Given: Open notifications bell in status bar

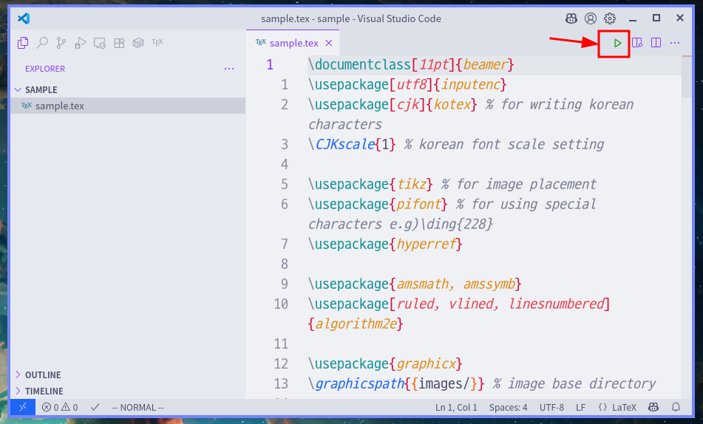Looking at the screenshot, I should click(x=676, y=407).
